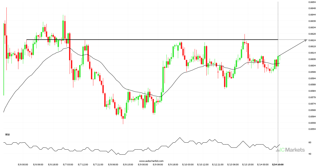The height and width of the screenshot is (168, 320).
Task: Click the RSI indicator label
Action: point(7,135)
